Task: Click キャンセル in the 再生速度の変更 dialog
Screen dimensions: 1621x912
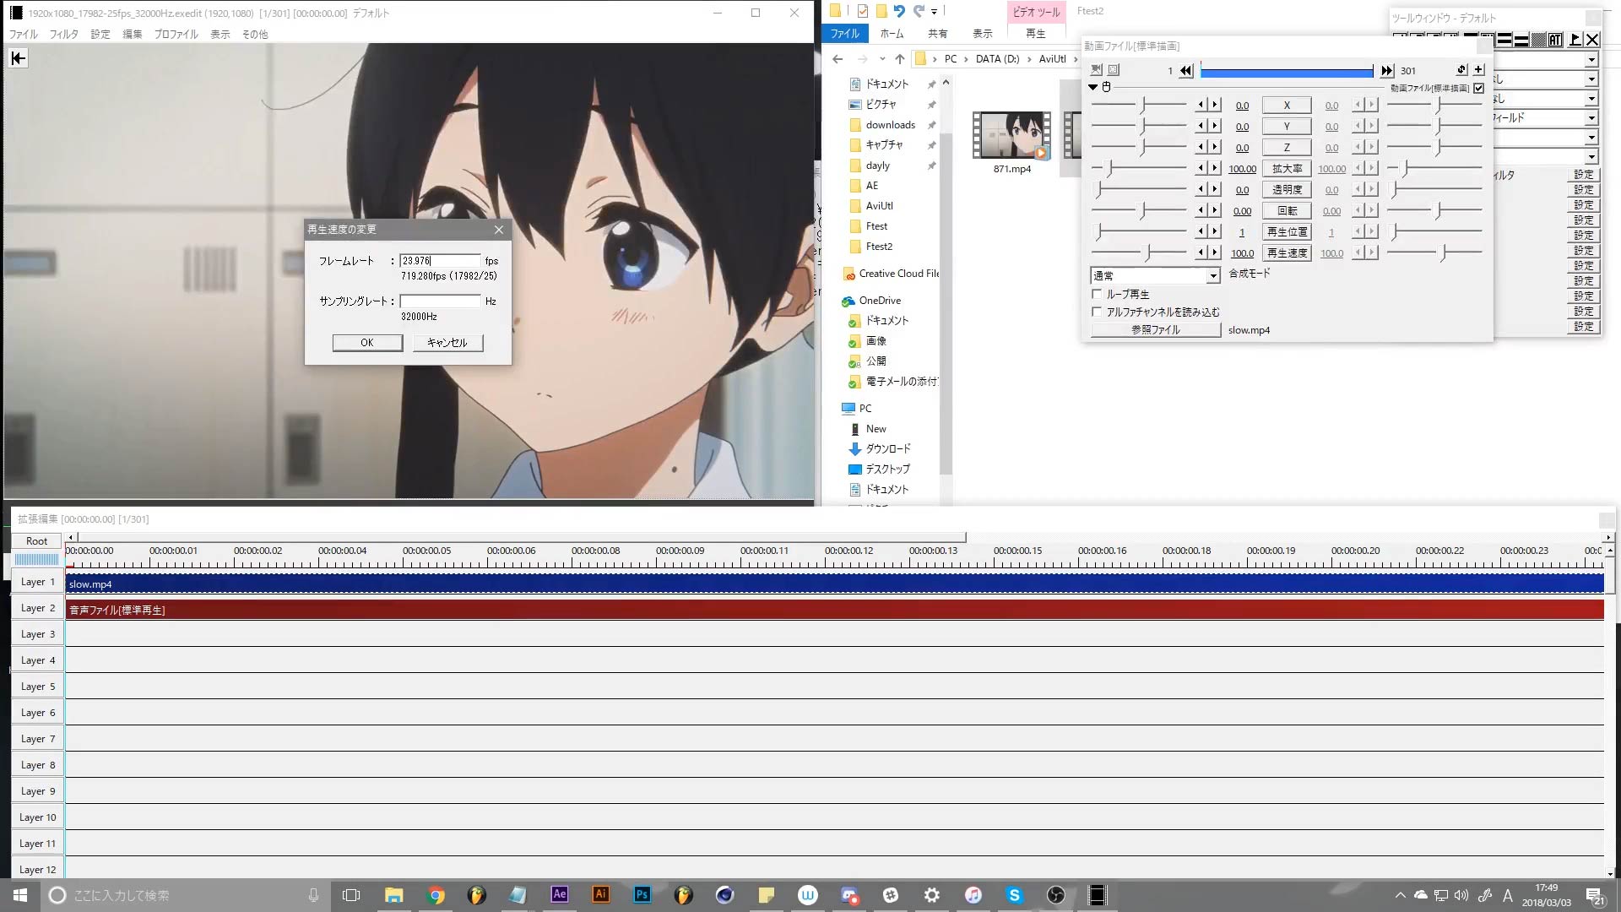Action: pos(447,342)
